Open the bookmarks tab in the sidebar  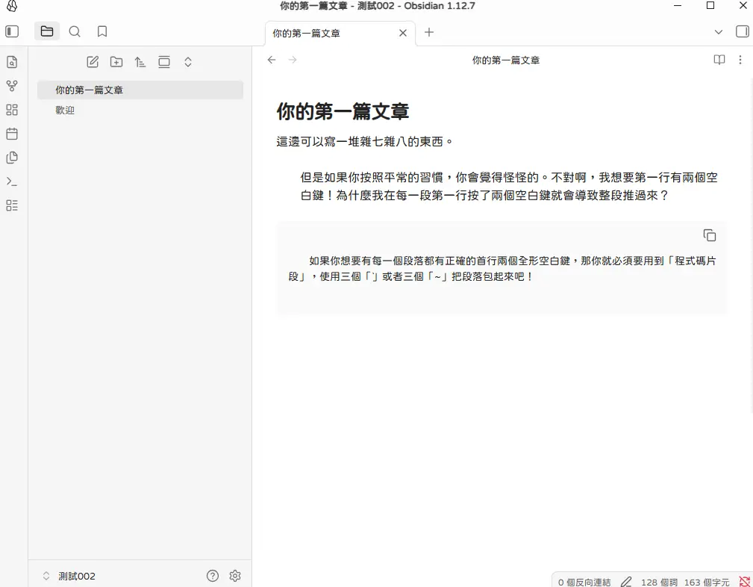click(x=102, y=31)
